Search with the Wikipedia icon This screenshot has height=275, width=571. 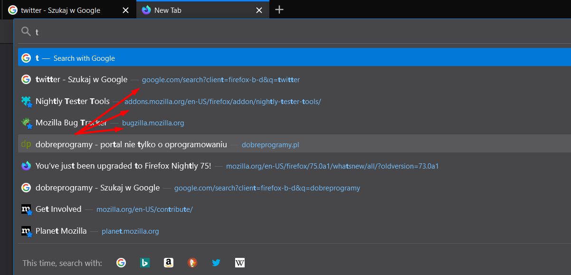(x=240, y=262)
